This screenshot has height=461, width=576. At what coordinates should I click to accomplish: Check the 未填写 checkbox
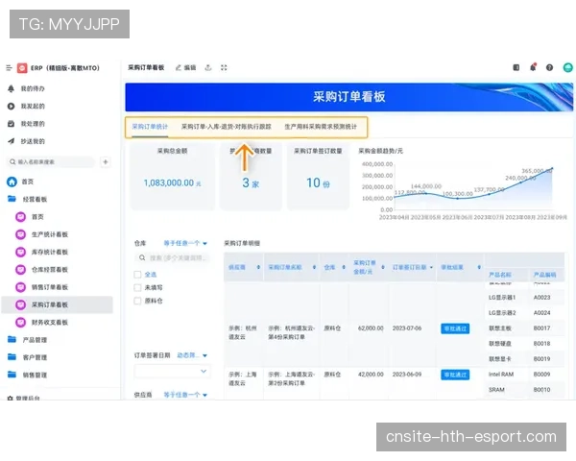tap(137, 288)
